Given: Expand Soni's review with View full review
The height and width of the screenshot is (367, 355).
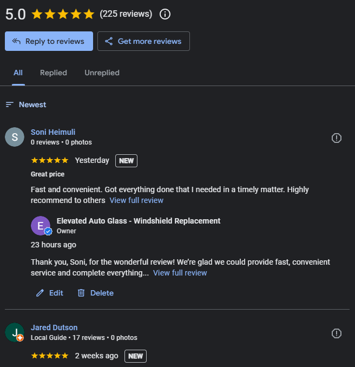Looking at the screenshot, I should coord(136,200).
